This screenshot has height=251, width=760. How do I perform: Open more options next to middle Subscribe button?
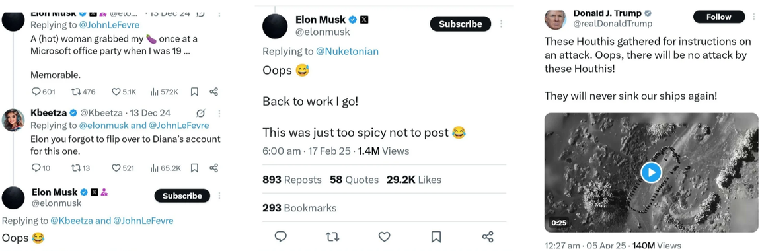[501, 24]
